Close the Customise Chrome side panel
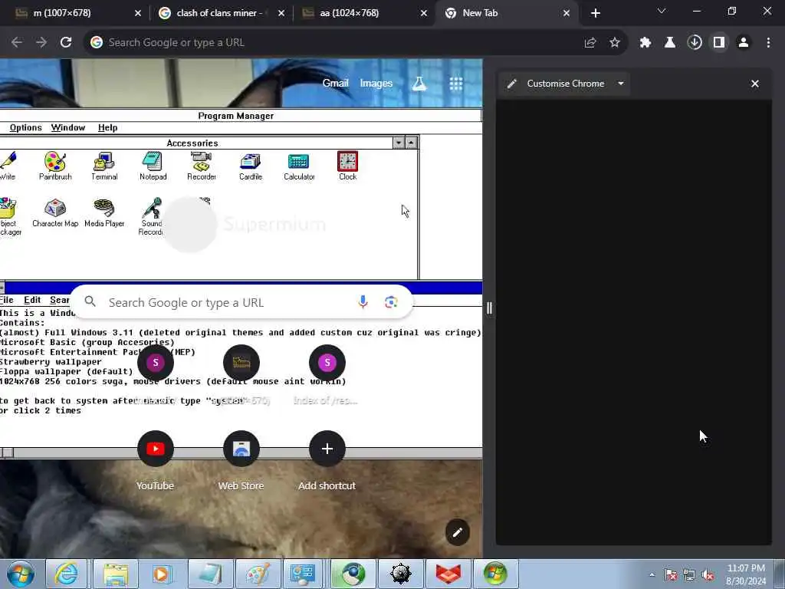Image resolution: width=785 pixels, height=589 pixels. tap(755, 84)
